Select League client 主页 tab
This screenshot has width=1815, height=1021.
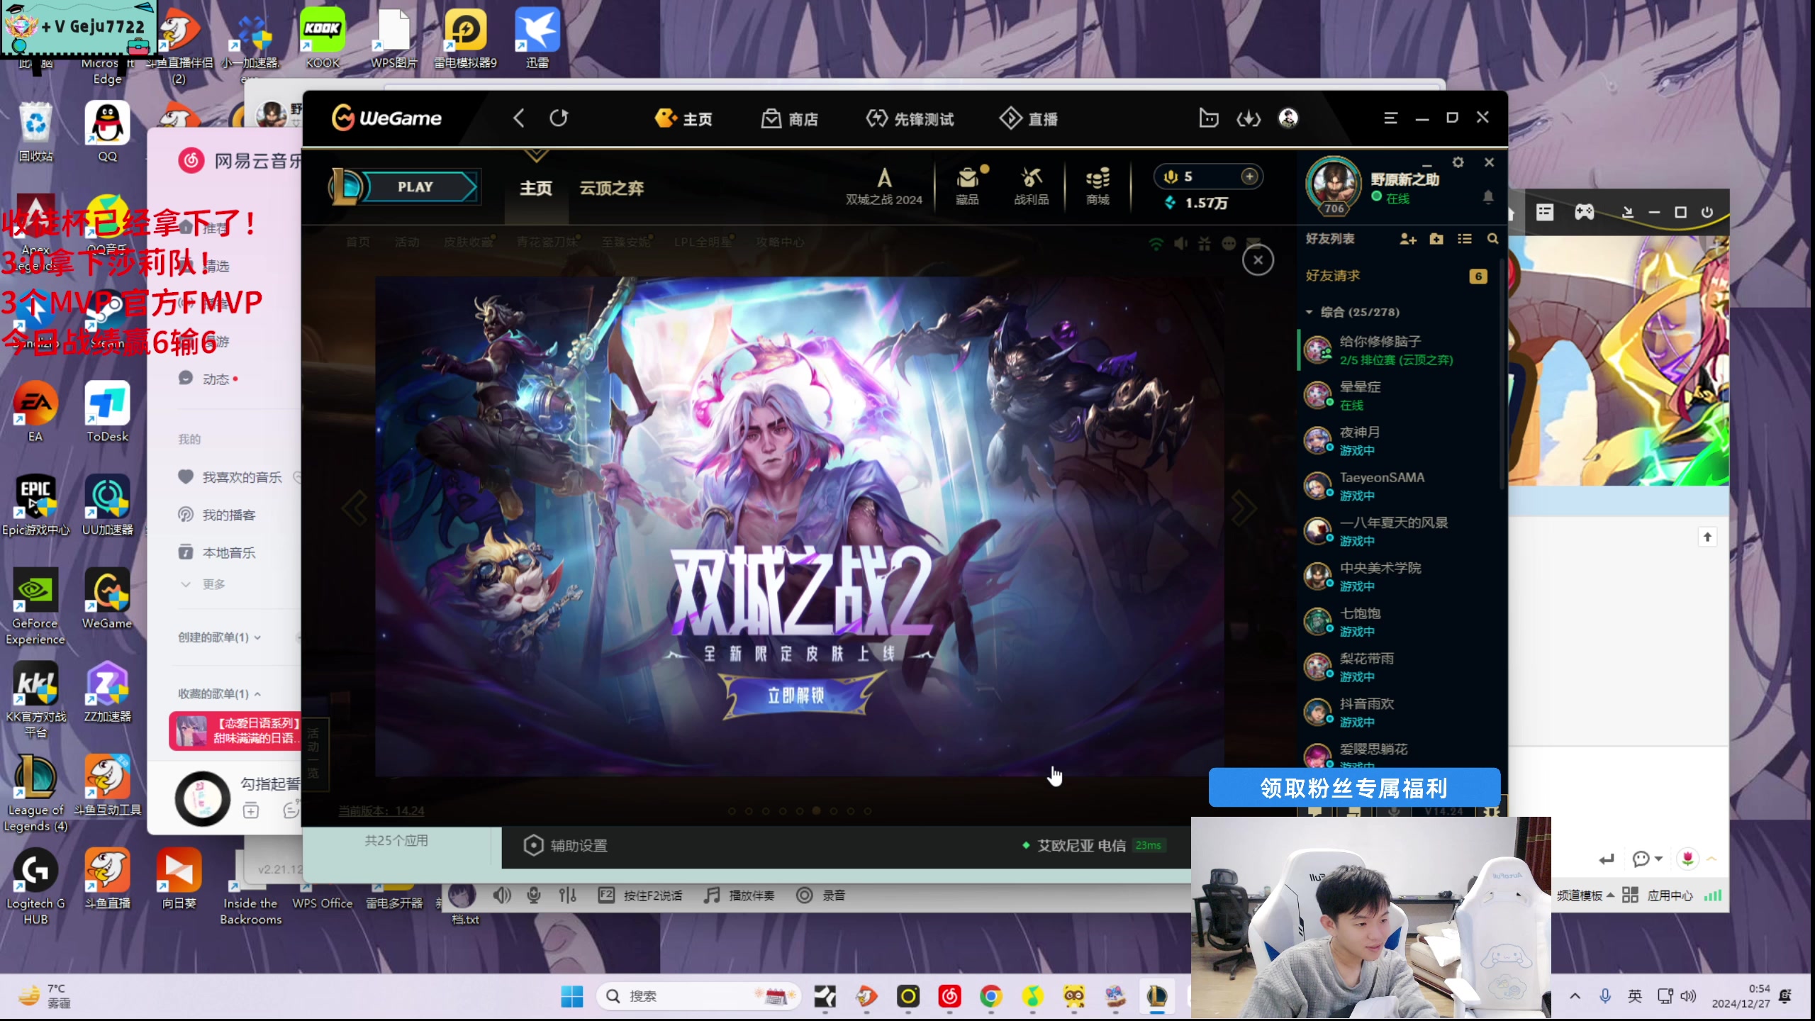coord(536,188)
